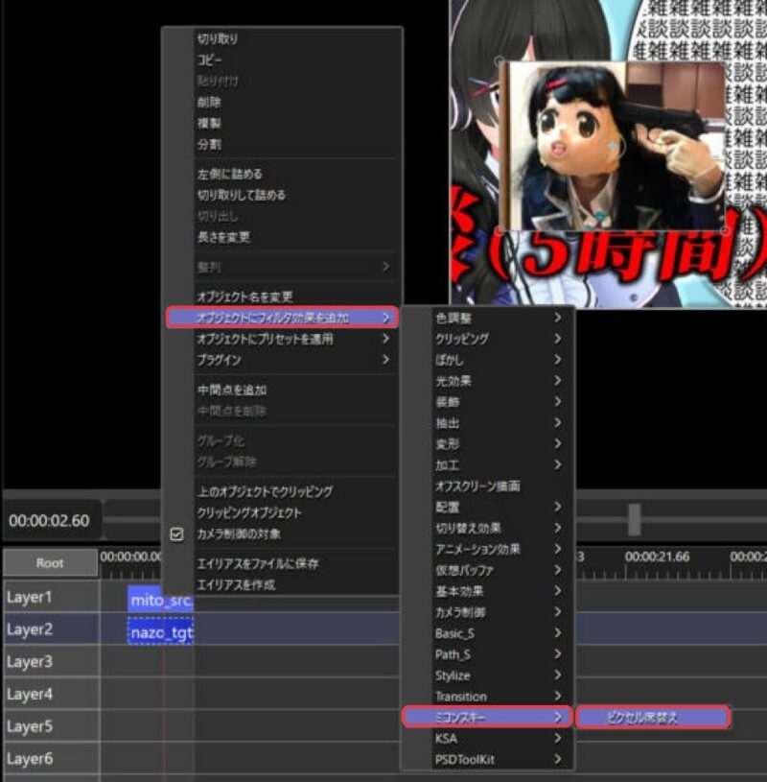Open the 切り替え効果 submenu
Screen dimensions: 767x782
click(487, 528)
